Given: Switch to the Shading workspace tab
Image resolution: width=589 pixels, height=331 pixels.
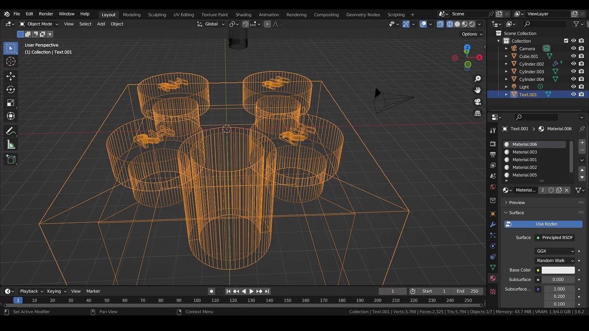Looking at the screenshot, I should point(243,15).
